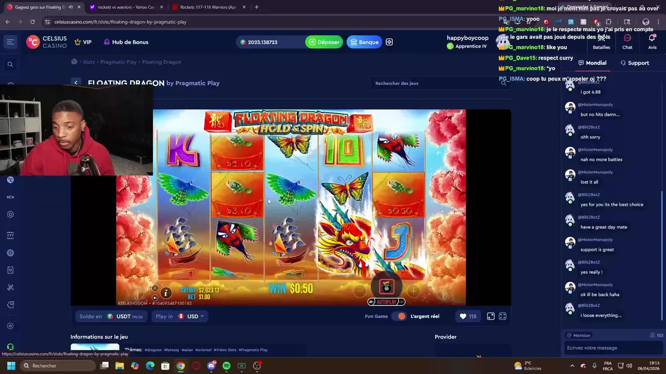666x374 pixels.
Task: Click the 777 slots sidebar icon
Action: 10,235
